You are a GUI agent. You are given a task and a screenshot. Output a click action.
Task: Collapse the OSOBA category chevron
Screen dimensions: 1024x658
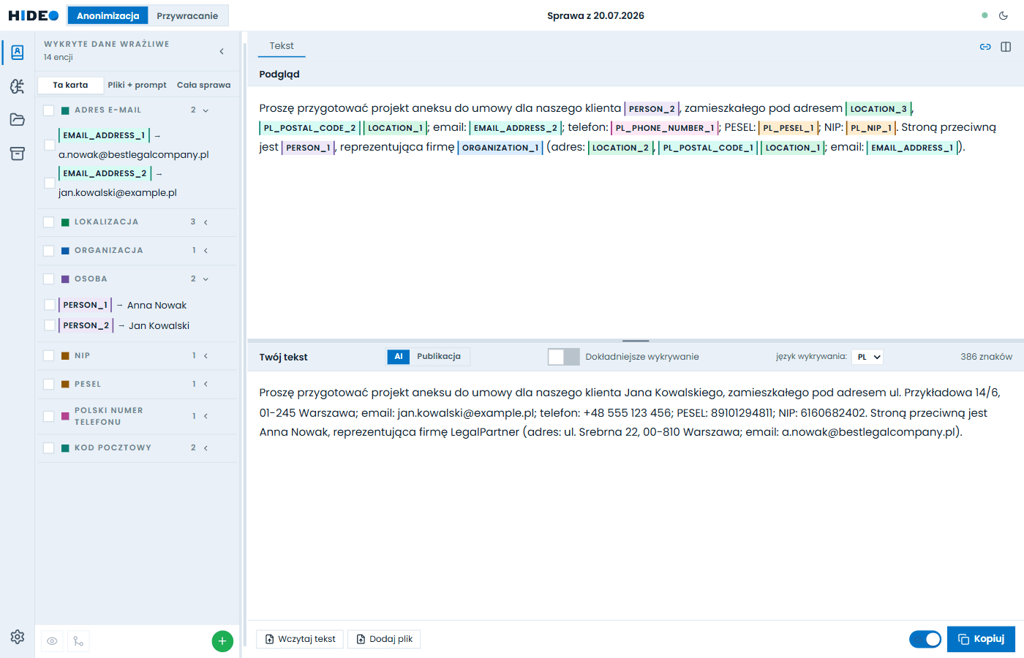click(206, 279)
